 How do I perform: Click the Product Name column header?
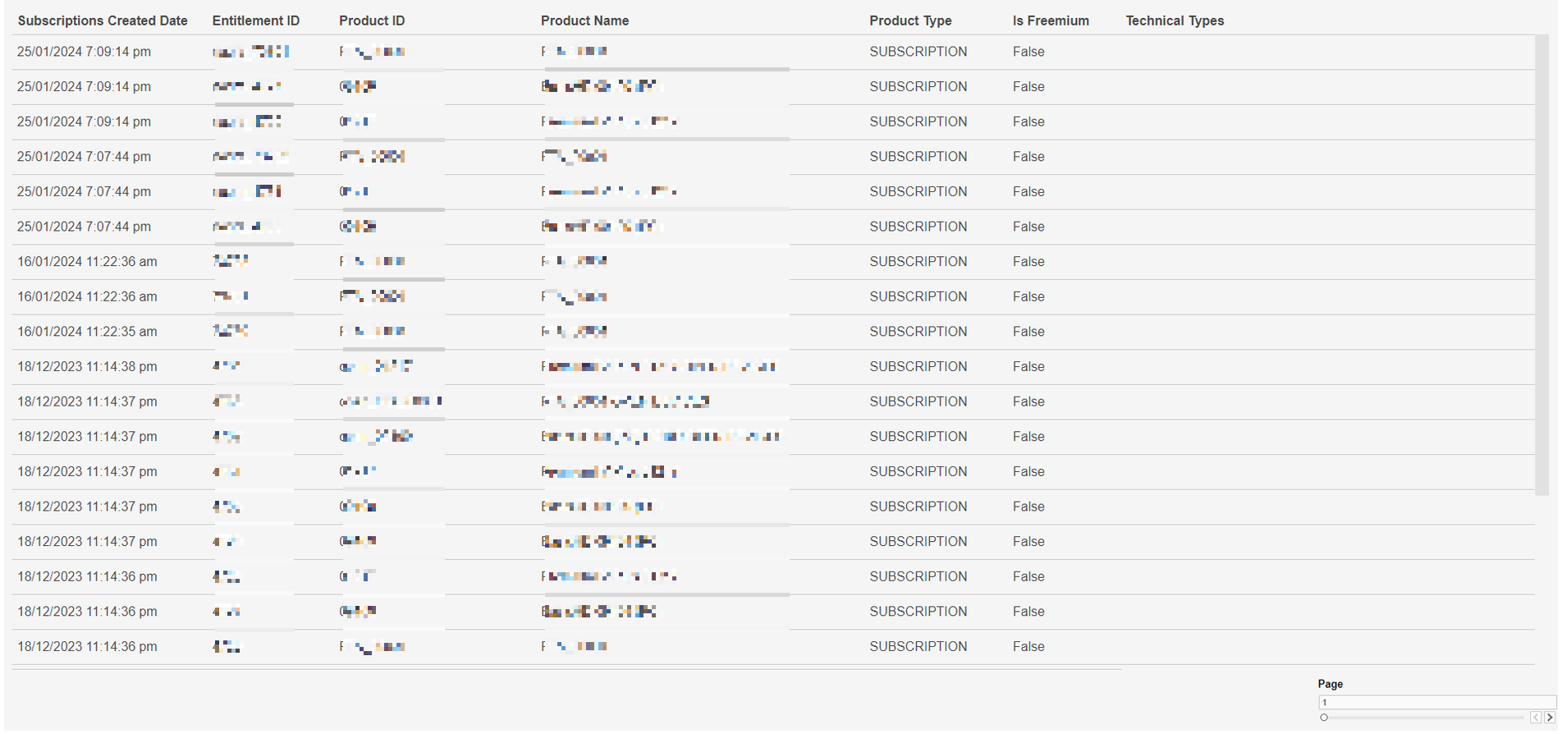pyautogui.click(x=584, y=21)
